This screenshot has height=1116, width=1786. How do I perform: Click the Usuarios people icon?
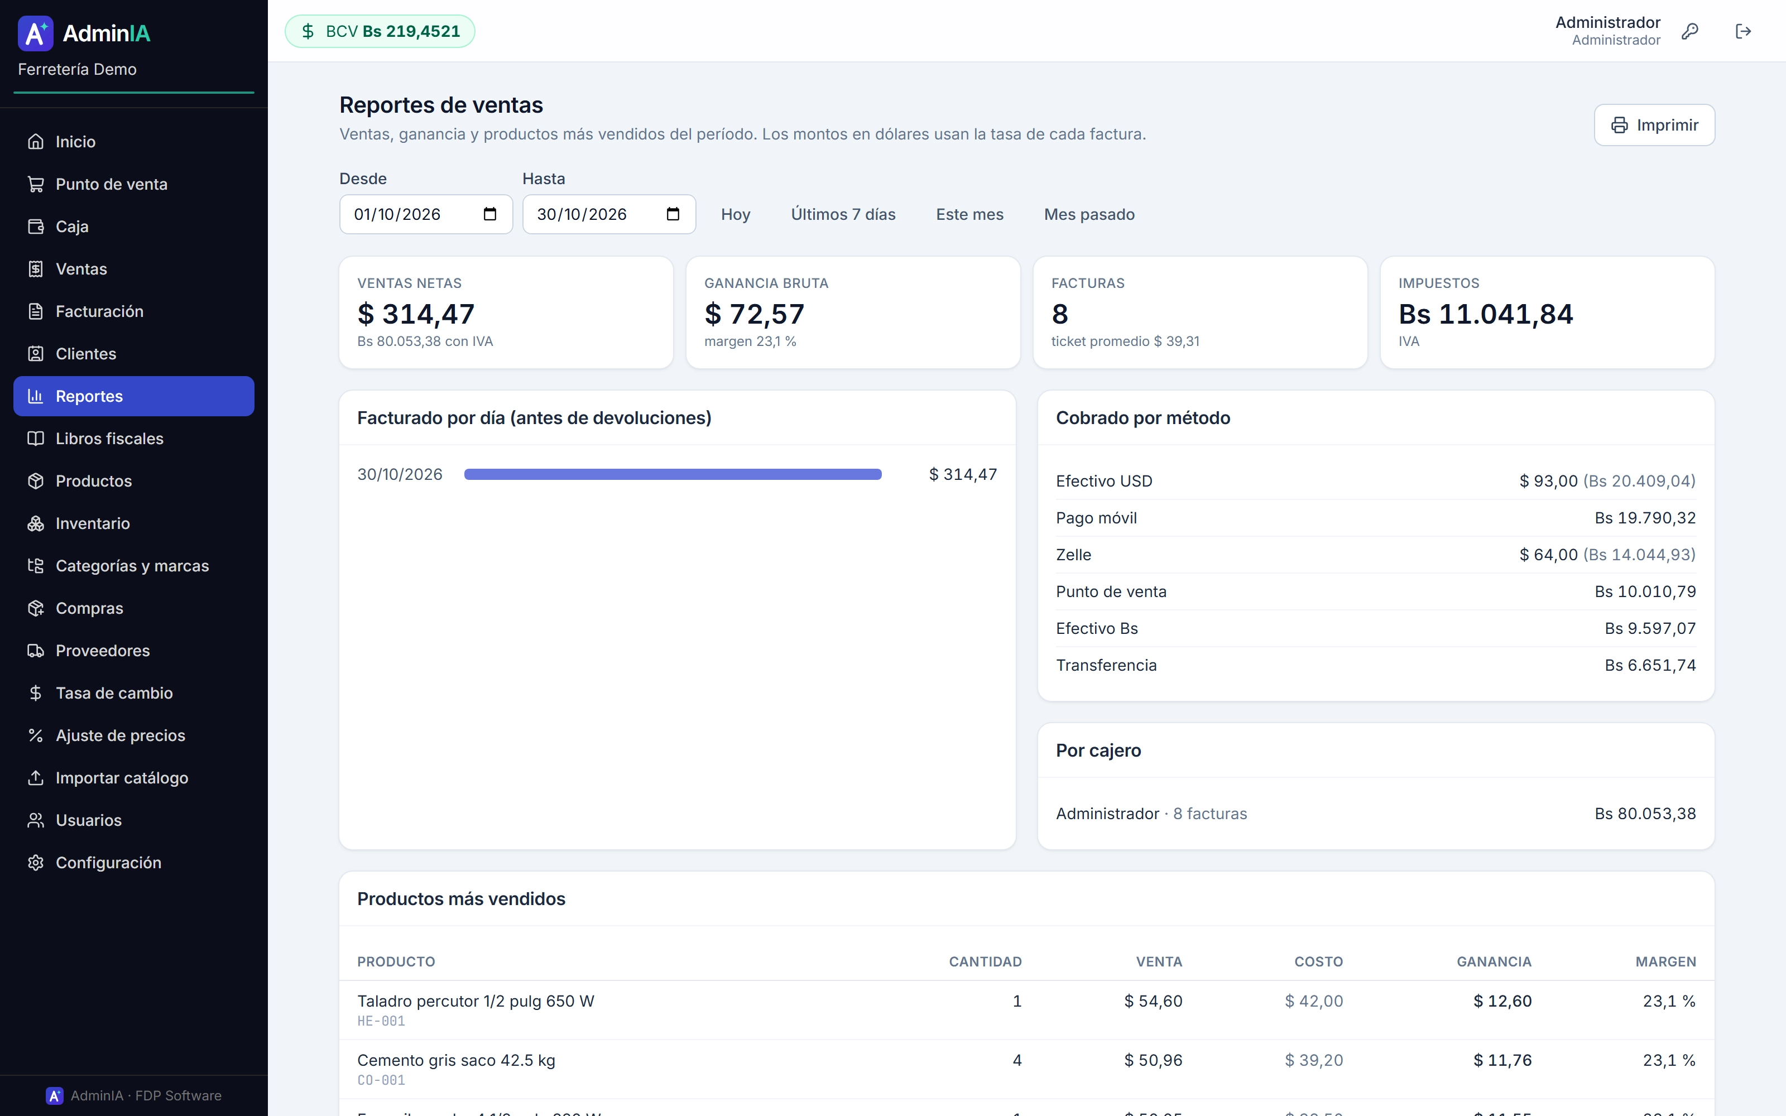[x=35, y=821]
